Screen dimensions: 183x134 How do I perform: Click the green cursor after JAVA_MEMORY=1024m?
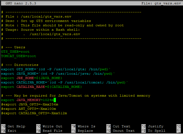tap(55, 100)
